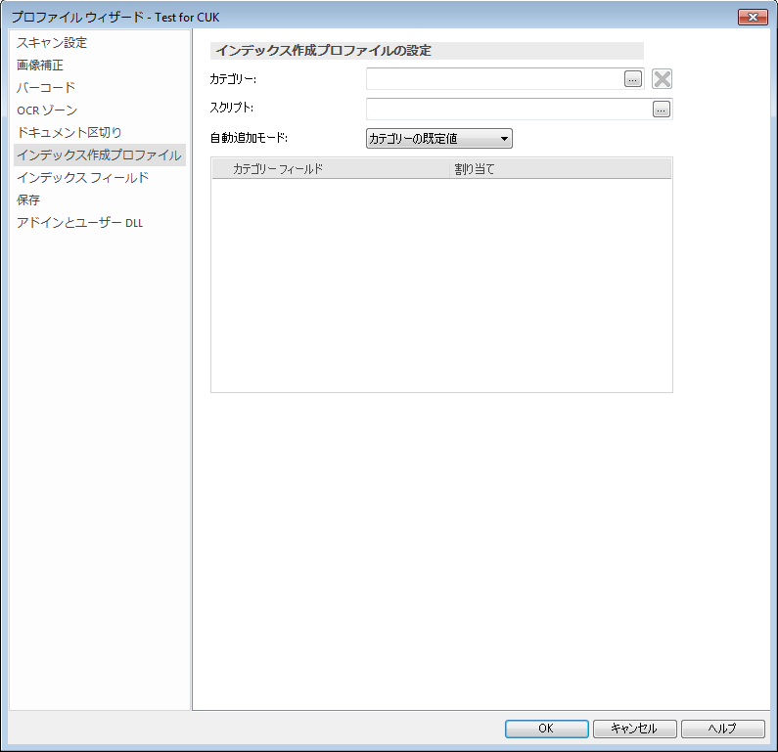Click the カテゴリー フィールド column header
The width and height of the screenshot is (778, 752).
point(331,169)
